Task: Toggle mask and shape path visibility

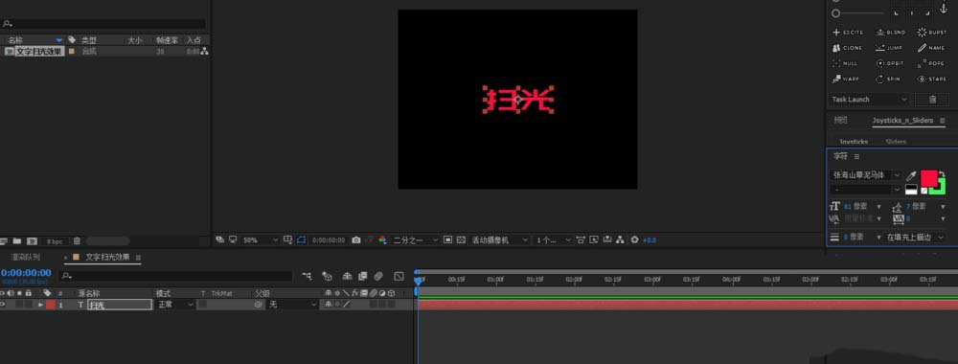Action: [301, 240]
